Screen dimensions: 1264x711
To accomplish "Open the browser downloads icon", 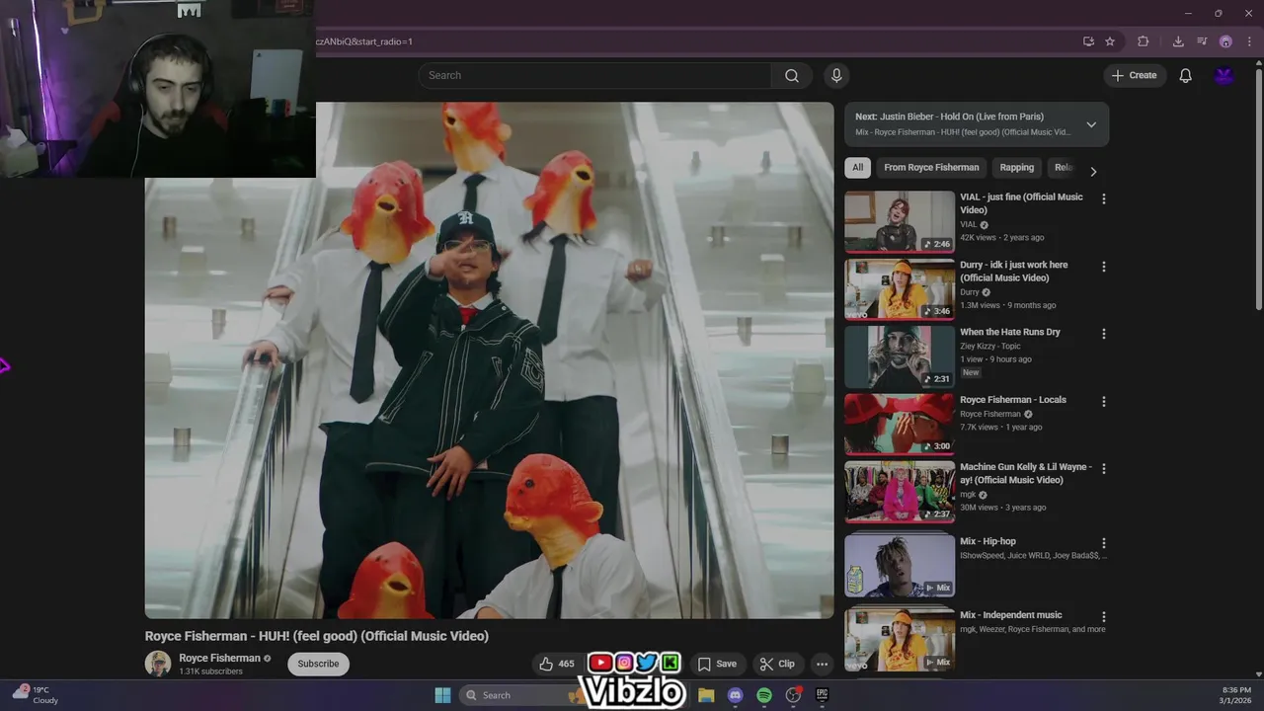I will pyautogui.click(x=1178, y=41).
